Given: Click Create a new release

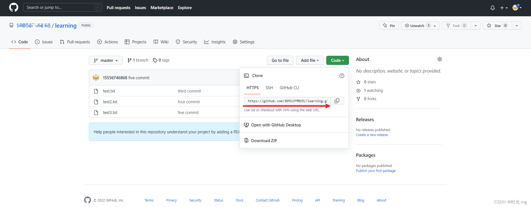Looking at the screenshot, I should [x=372, y=135].
